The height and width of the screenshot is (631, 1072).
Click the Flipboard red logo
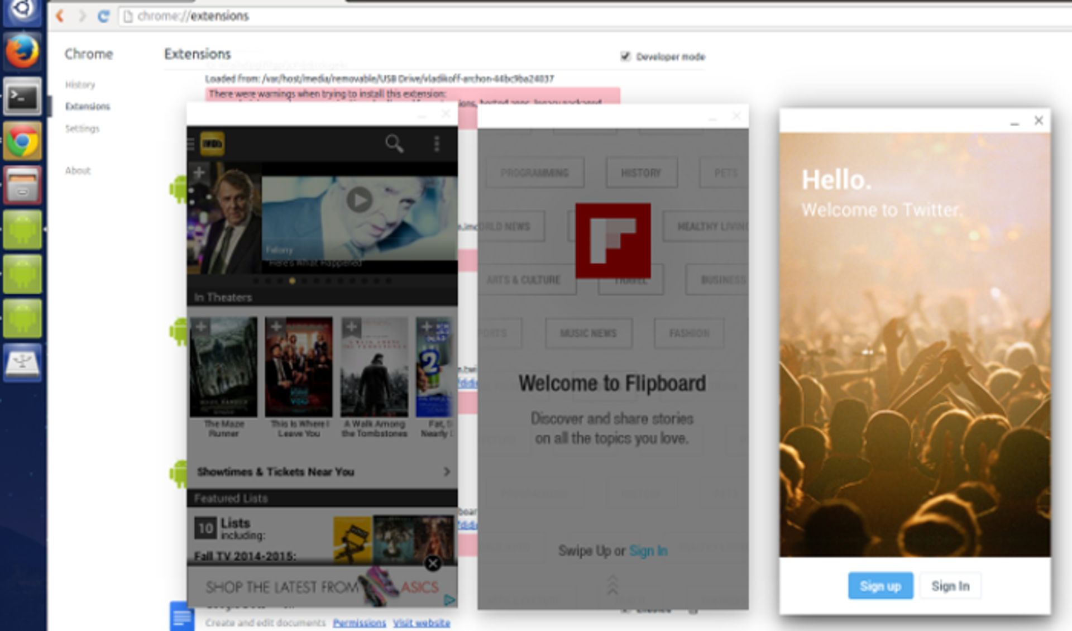[612, 241]
